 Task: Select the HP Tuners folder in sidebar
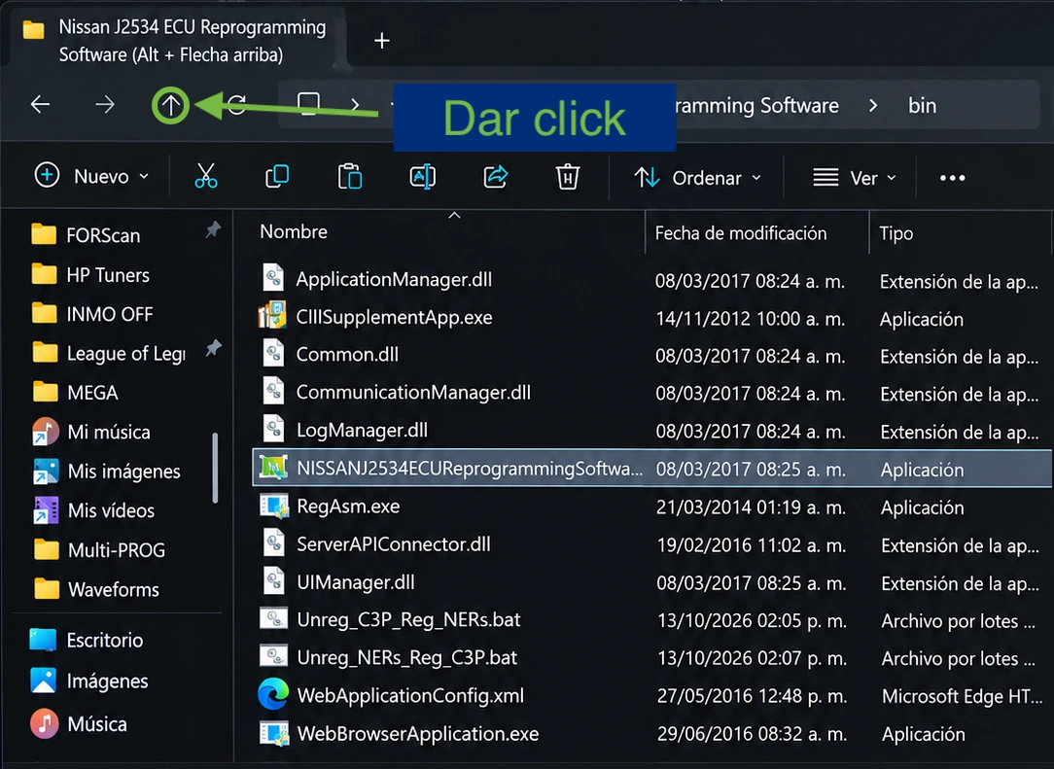pyautogui.click(x=108, y=275)
